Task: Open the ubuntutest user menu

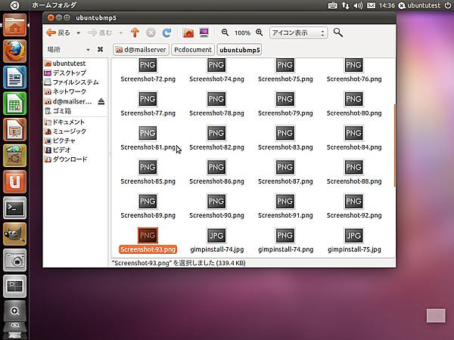Action: click(x=419, y=5)
